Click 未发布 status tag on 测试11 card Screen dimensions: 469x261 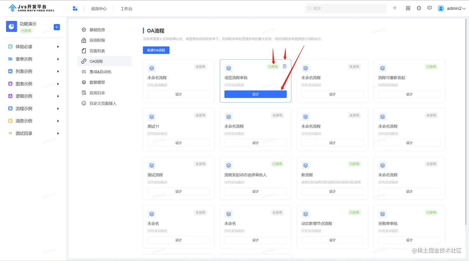click(x=200, y=115)
